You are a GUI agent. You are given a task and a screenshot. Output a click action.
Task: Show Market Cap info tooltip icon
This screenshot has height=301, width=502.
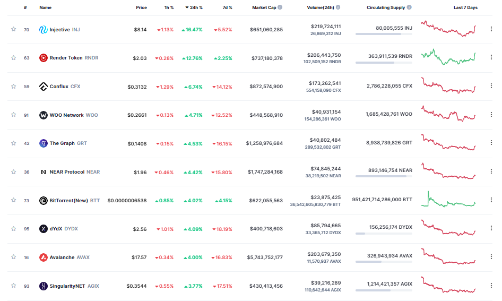[x=280, y=7]
